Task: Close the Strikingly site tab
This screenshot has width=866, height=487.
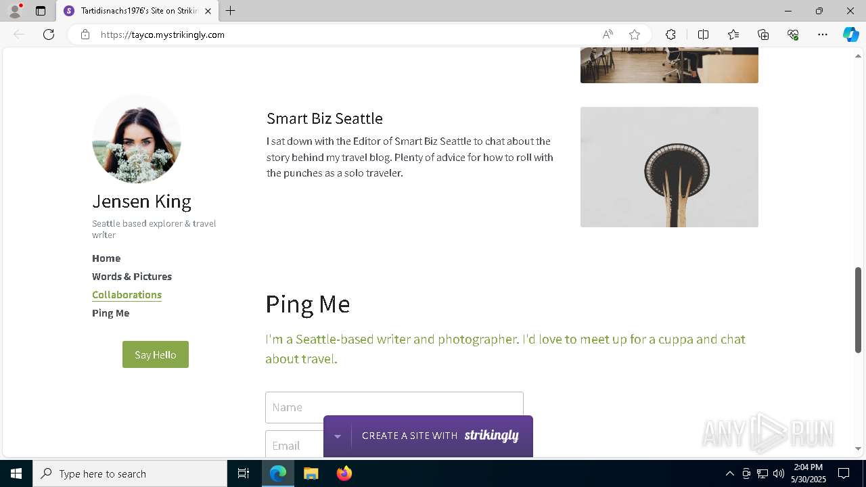Action: (x=208, y=11)
